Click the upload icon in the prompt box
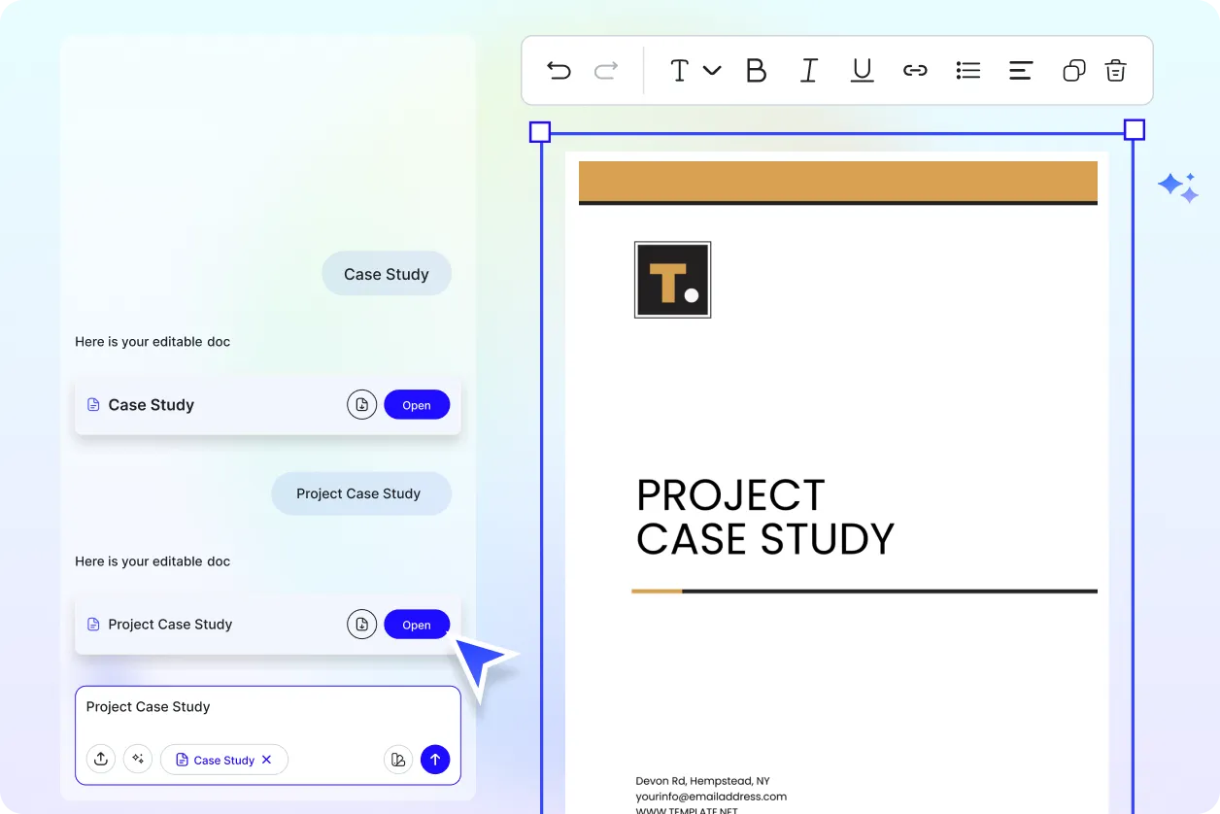The height and width of the screenshot is (814, 1220). point(101,759)
